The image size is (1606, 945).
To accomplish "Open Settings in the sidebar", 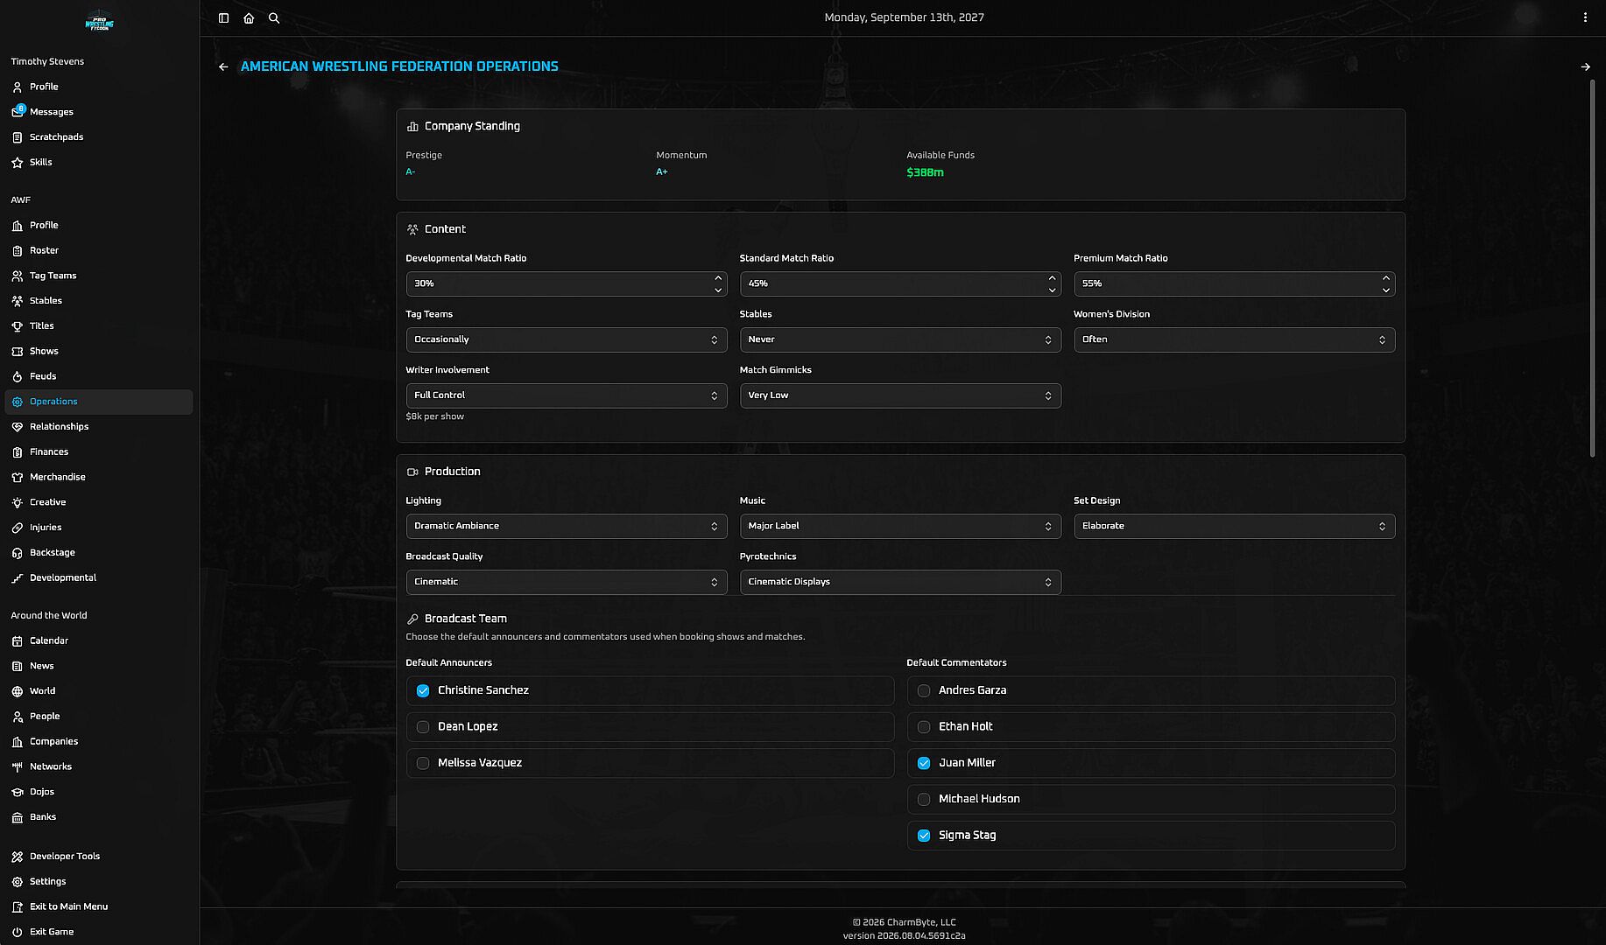I will 98,882.
